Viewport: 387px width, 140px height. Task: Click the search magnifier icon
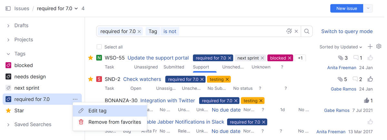[x=307, y=32]
